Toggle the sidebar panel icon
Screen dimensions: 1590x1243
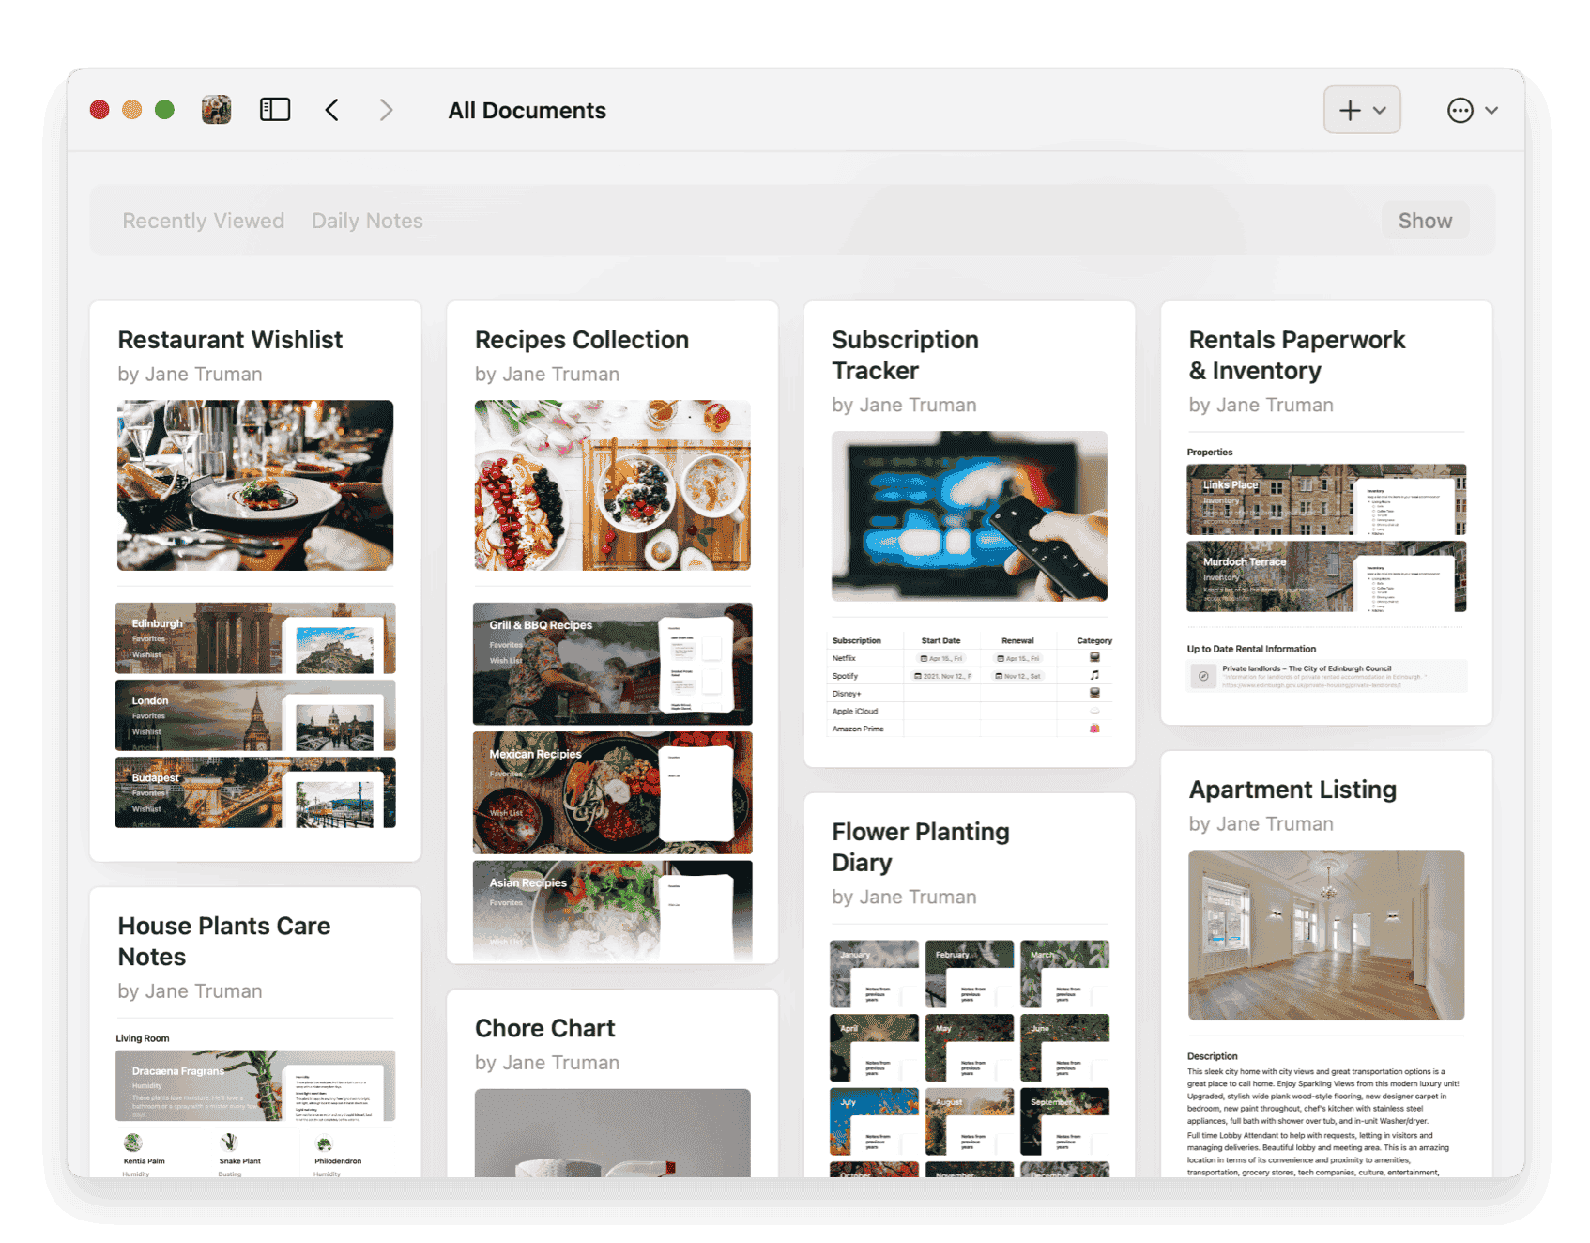[275, 110]
